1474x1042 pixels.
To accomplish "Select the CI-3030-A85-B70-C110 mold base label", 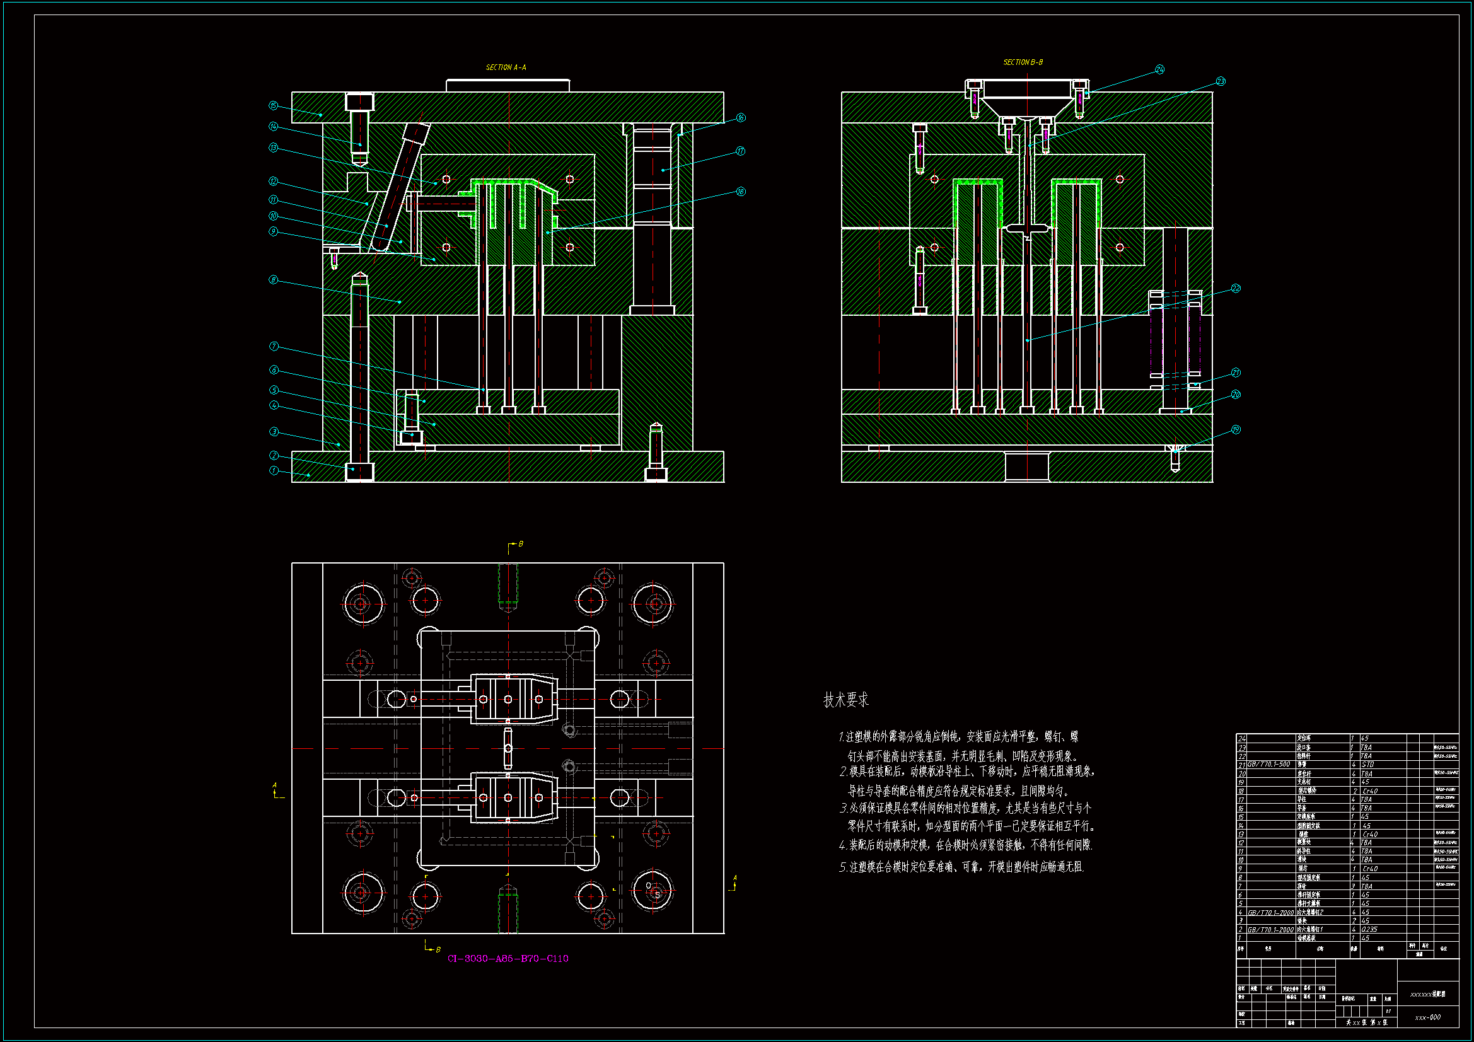I will (508, 959).
